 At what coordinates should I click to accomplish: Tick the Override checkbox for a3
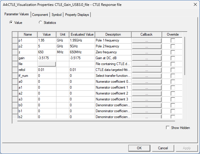(173, 100)
